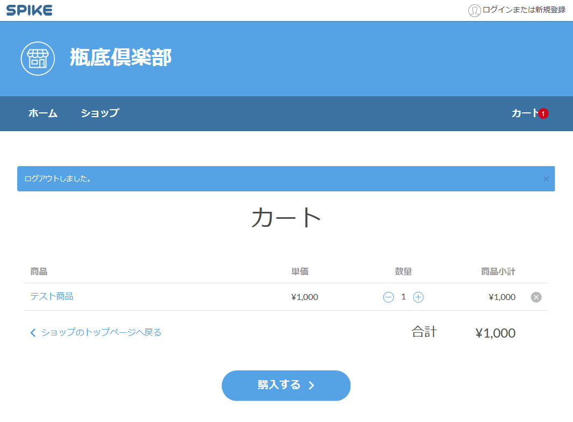Click the カート page heading
Screen dimensions: 573x422
tap(286, 218)
